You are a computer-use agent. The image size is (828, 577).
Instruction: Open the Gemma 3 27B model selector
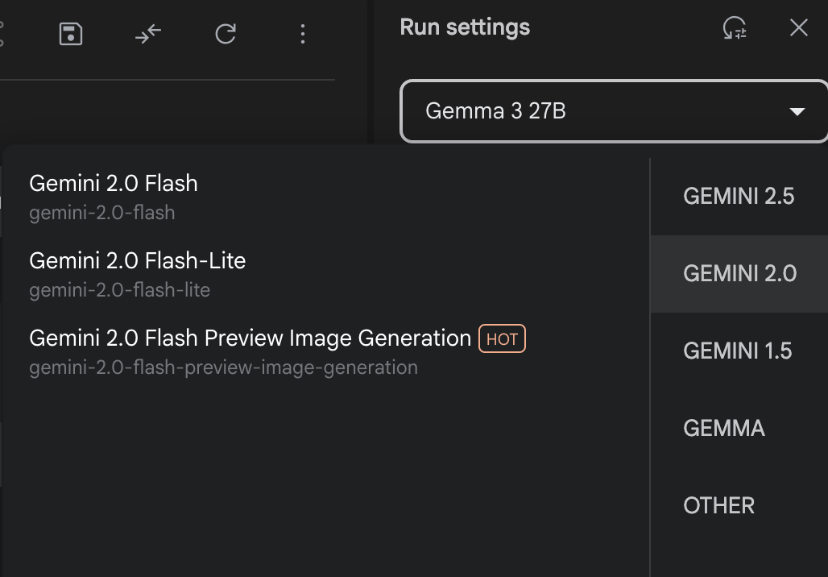click(x=614, y=111)
